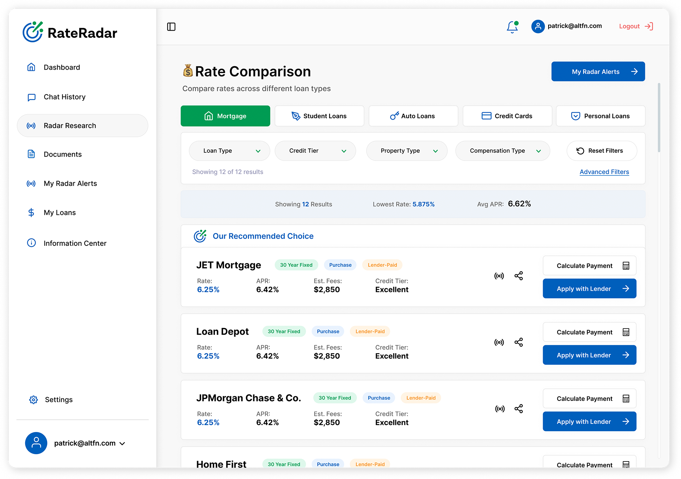Set radar alert for JET Mortgage

pyautogui.click(x=499, y=276)
